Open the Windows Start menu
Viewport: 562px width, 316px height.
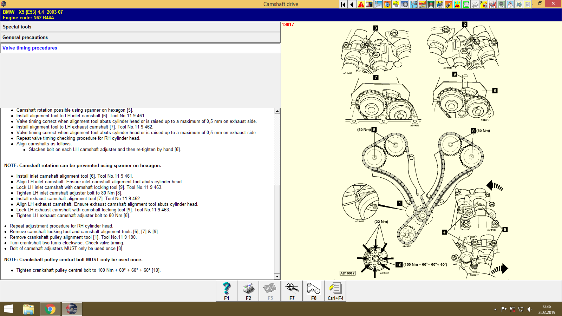(x=8, y=309)
